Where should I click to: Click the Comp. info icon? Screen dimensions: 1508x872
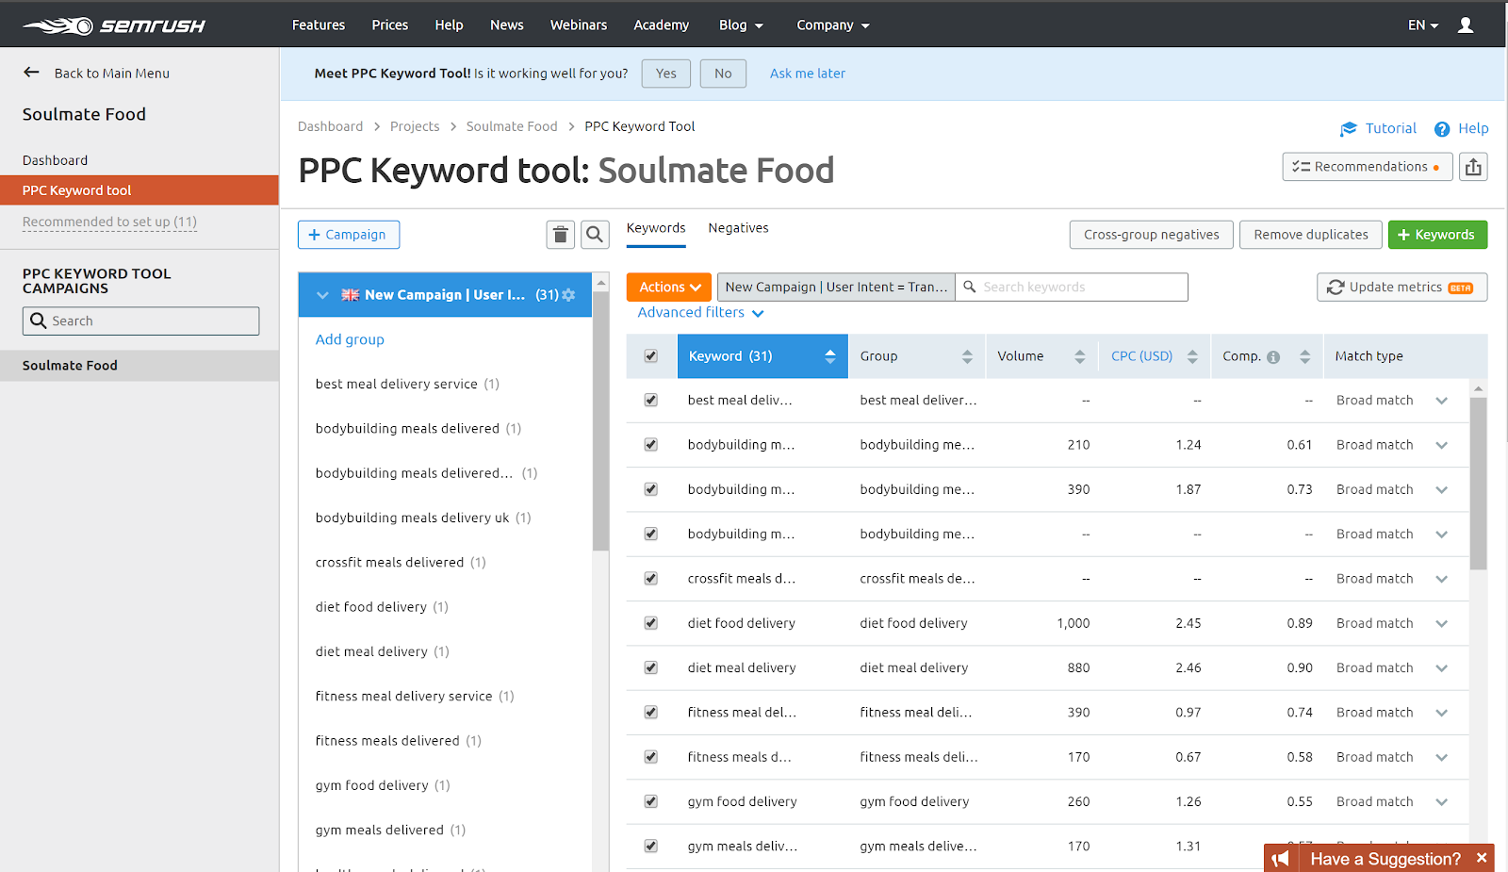[1273, 357]
